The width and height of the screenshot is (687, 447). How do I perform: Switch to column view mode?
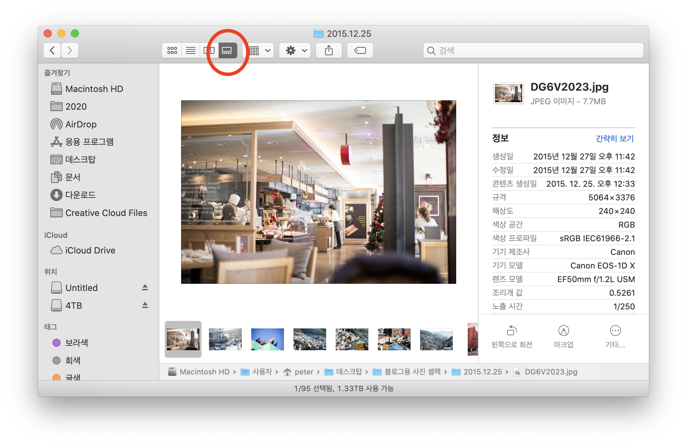tap(209, 51)
